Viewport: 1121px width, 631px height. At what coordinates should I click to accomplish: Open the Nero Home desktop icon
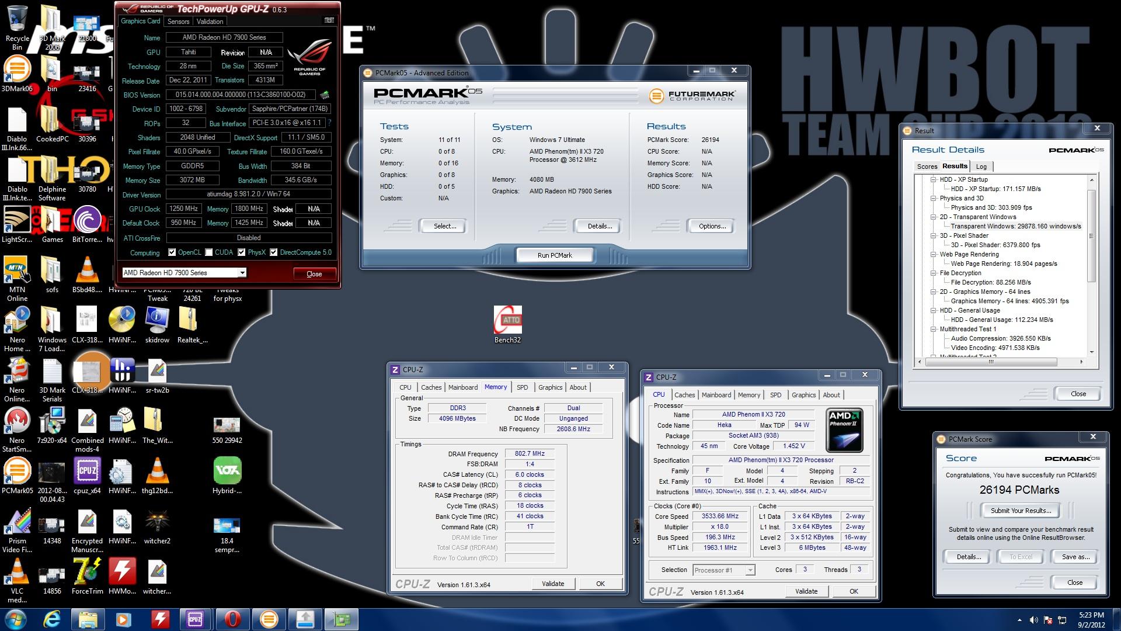(x=18, y=330)
